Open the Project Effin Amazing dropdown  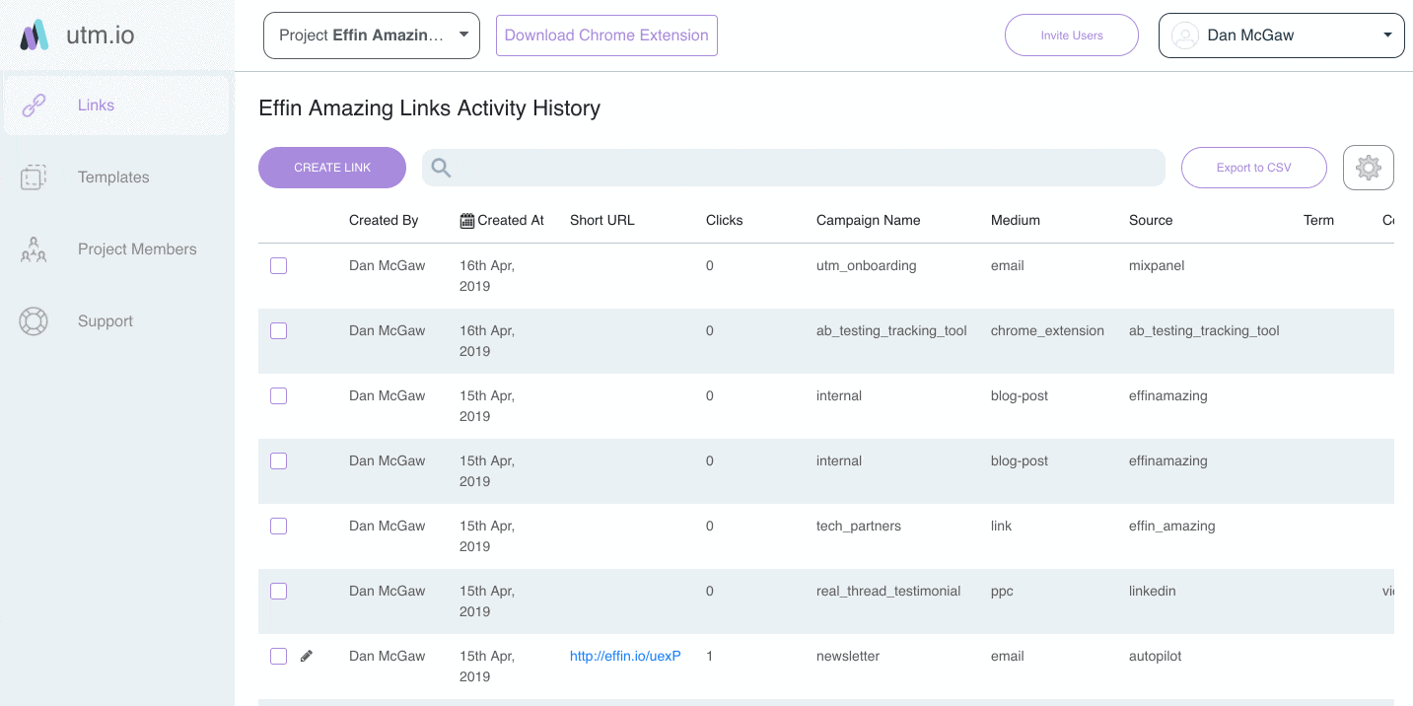(372, 35)
